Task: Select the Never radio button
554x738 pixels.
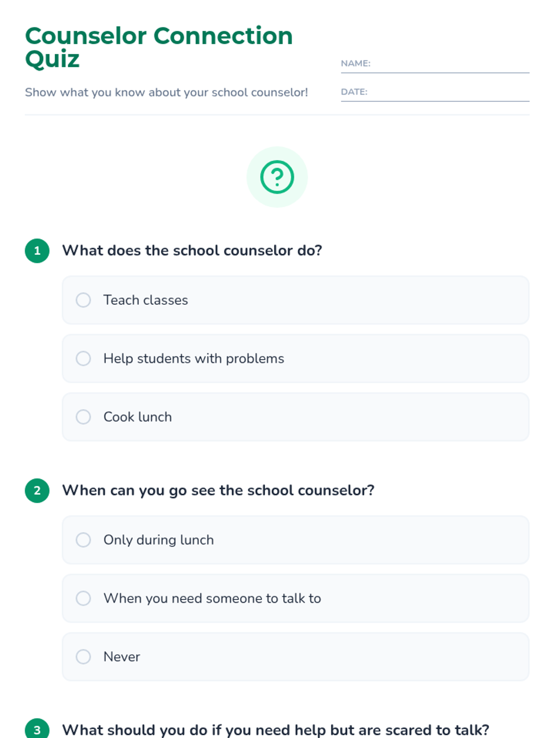Action: pos(83,657)
